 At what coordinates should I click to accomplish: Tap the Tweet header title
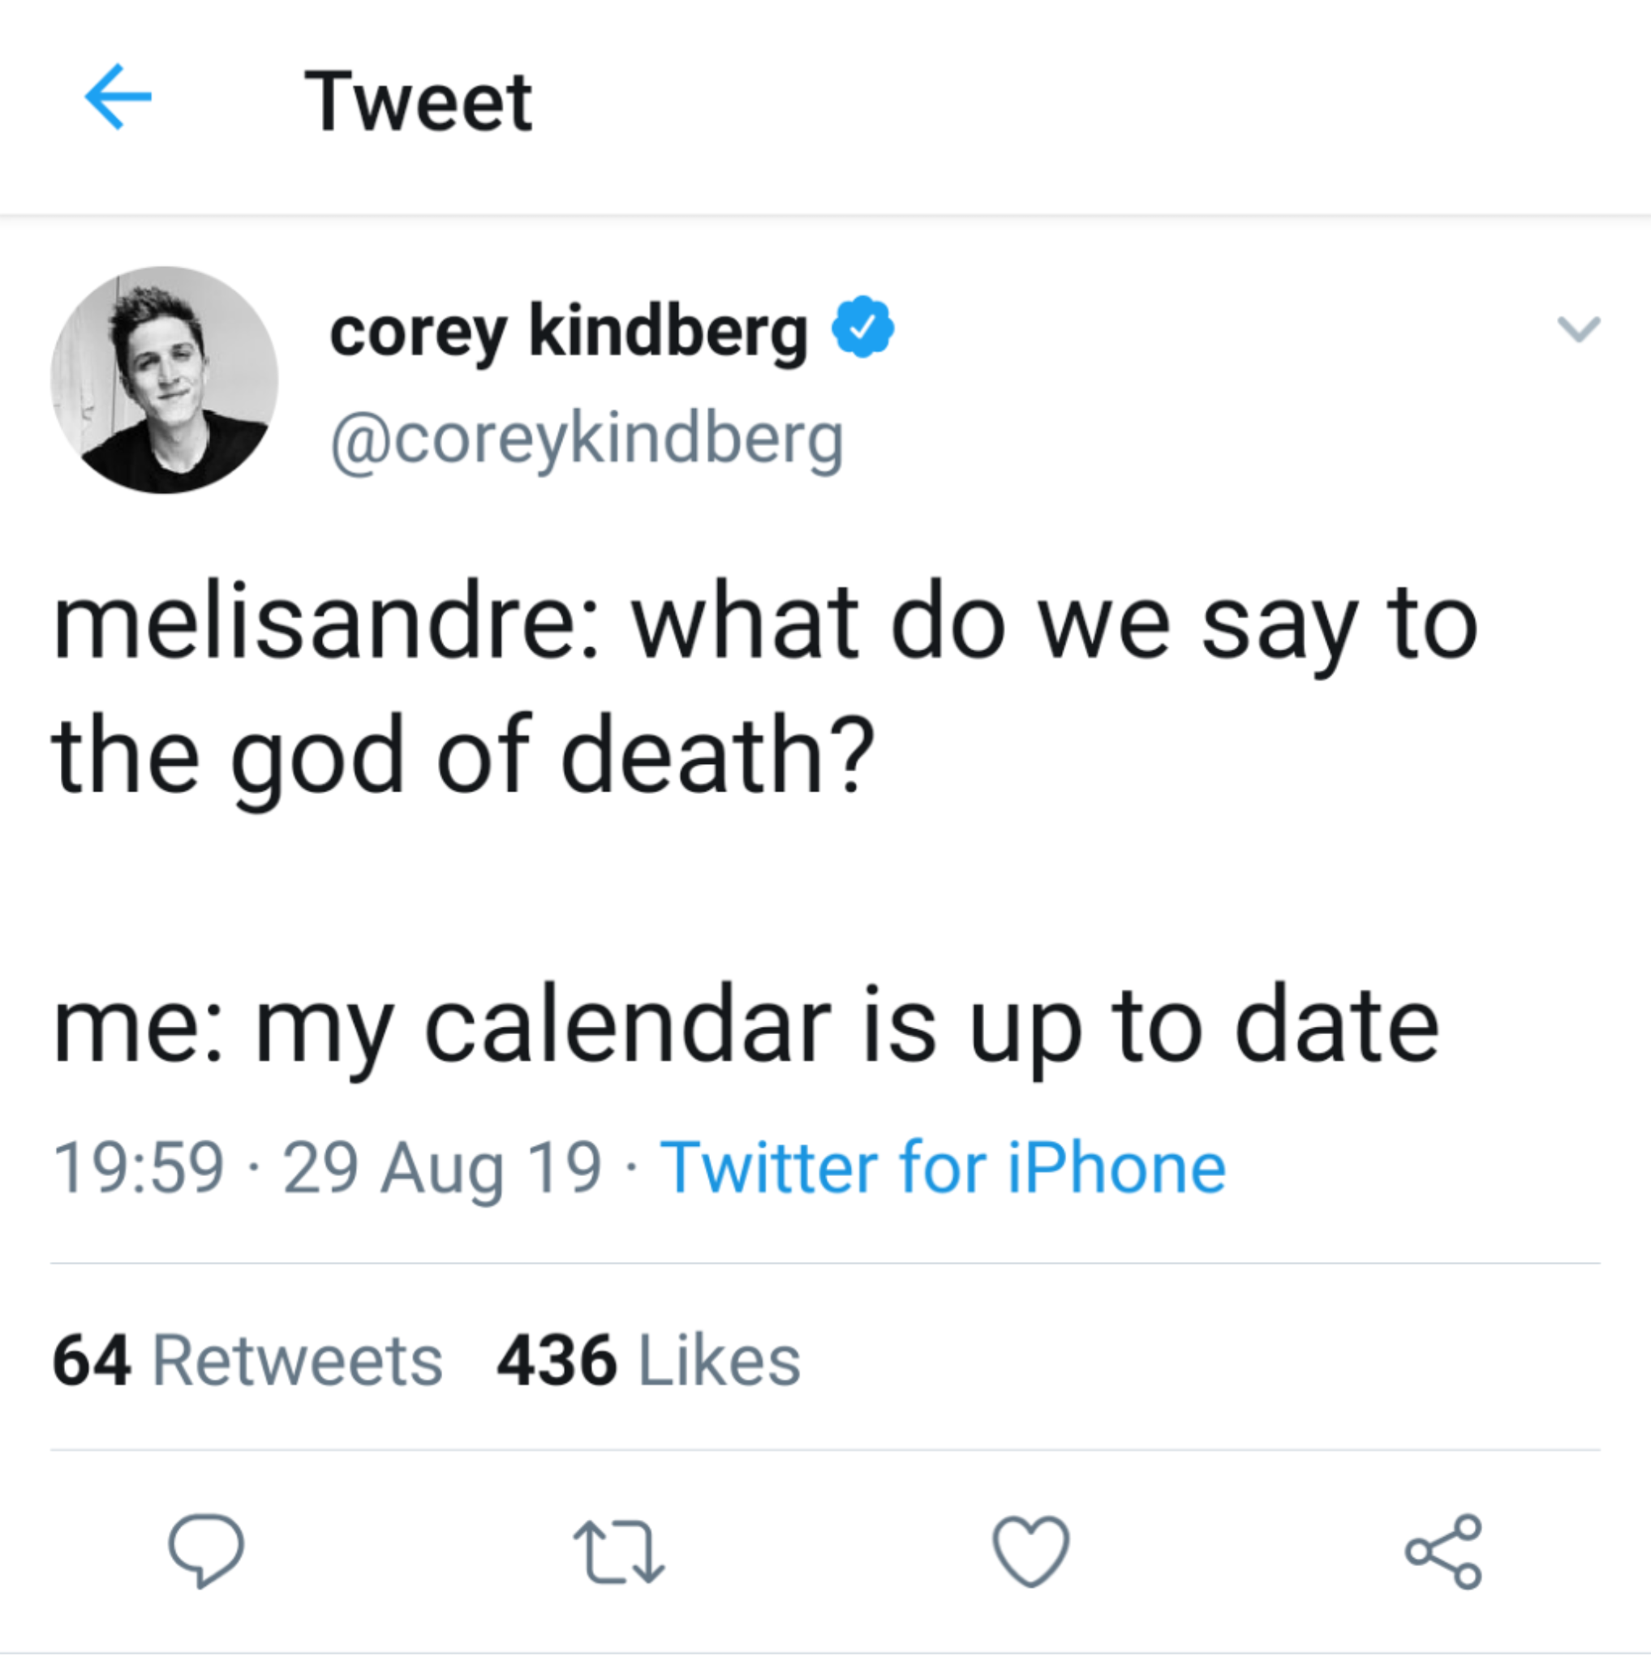419,102
